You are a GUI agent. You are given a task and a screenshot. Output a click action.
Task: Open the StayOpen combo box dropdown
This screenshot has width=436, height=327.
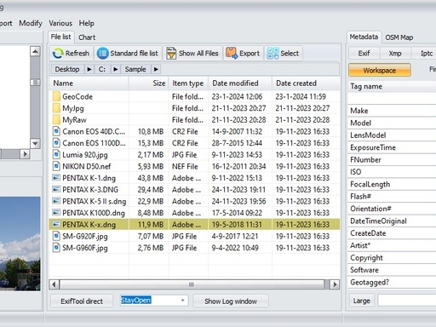click(182, 301)
